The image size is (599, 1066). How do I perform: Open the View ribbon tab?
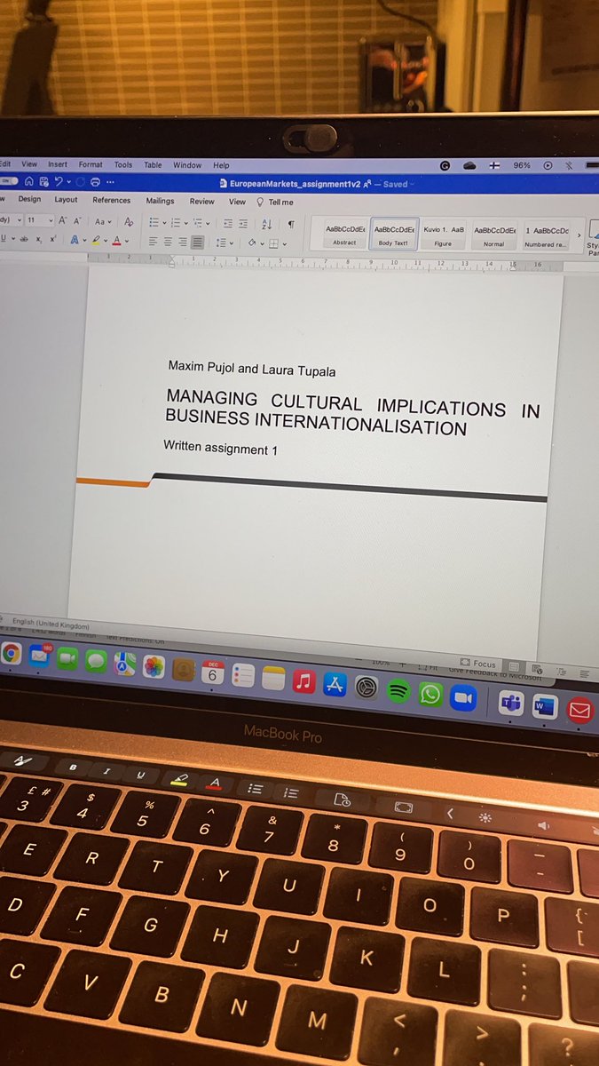[237, 202]
